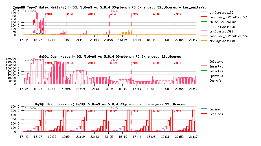Image resolution: width=261 pixels, height=146 pixels.
Task: Click the red swatch for combined_buf0buf.cc:975
Action: coord(204,17)
